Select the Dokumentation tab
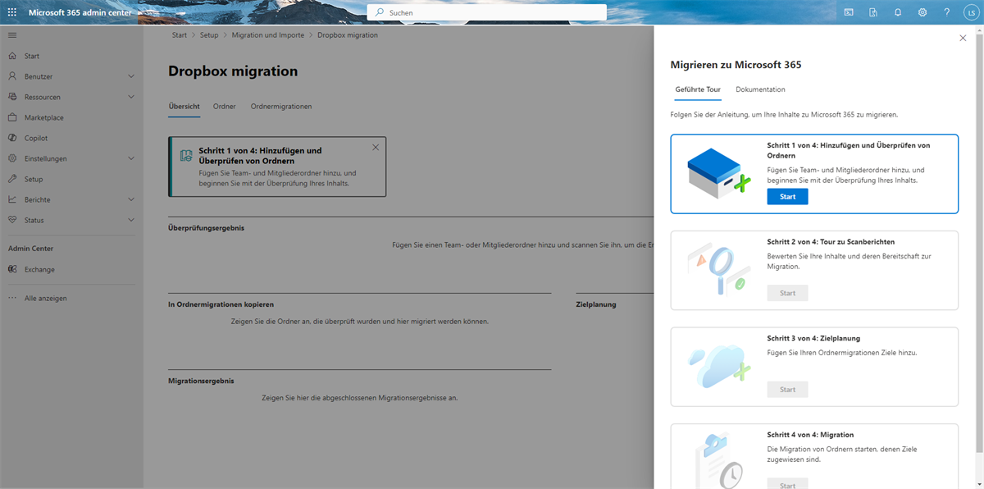The width and height of the screenshot is (984, 489). tap(760, 89)
